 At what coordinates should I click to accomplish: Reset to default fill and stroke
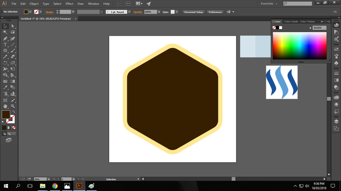pos(3,122)
